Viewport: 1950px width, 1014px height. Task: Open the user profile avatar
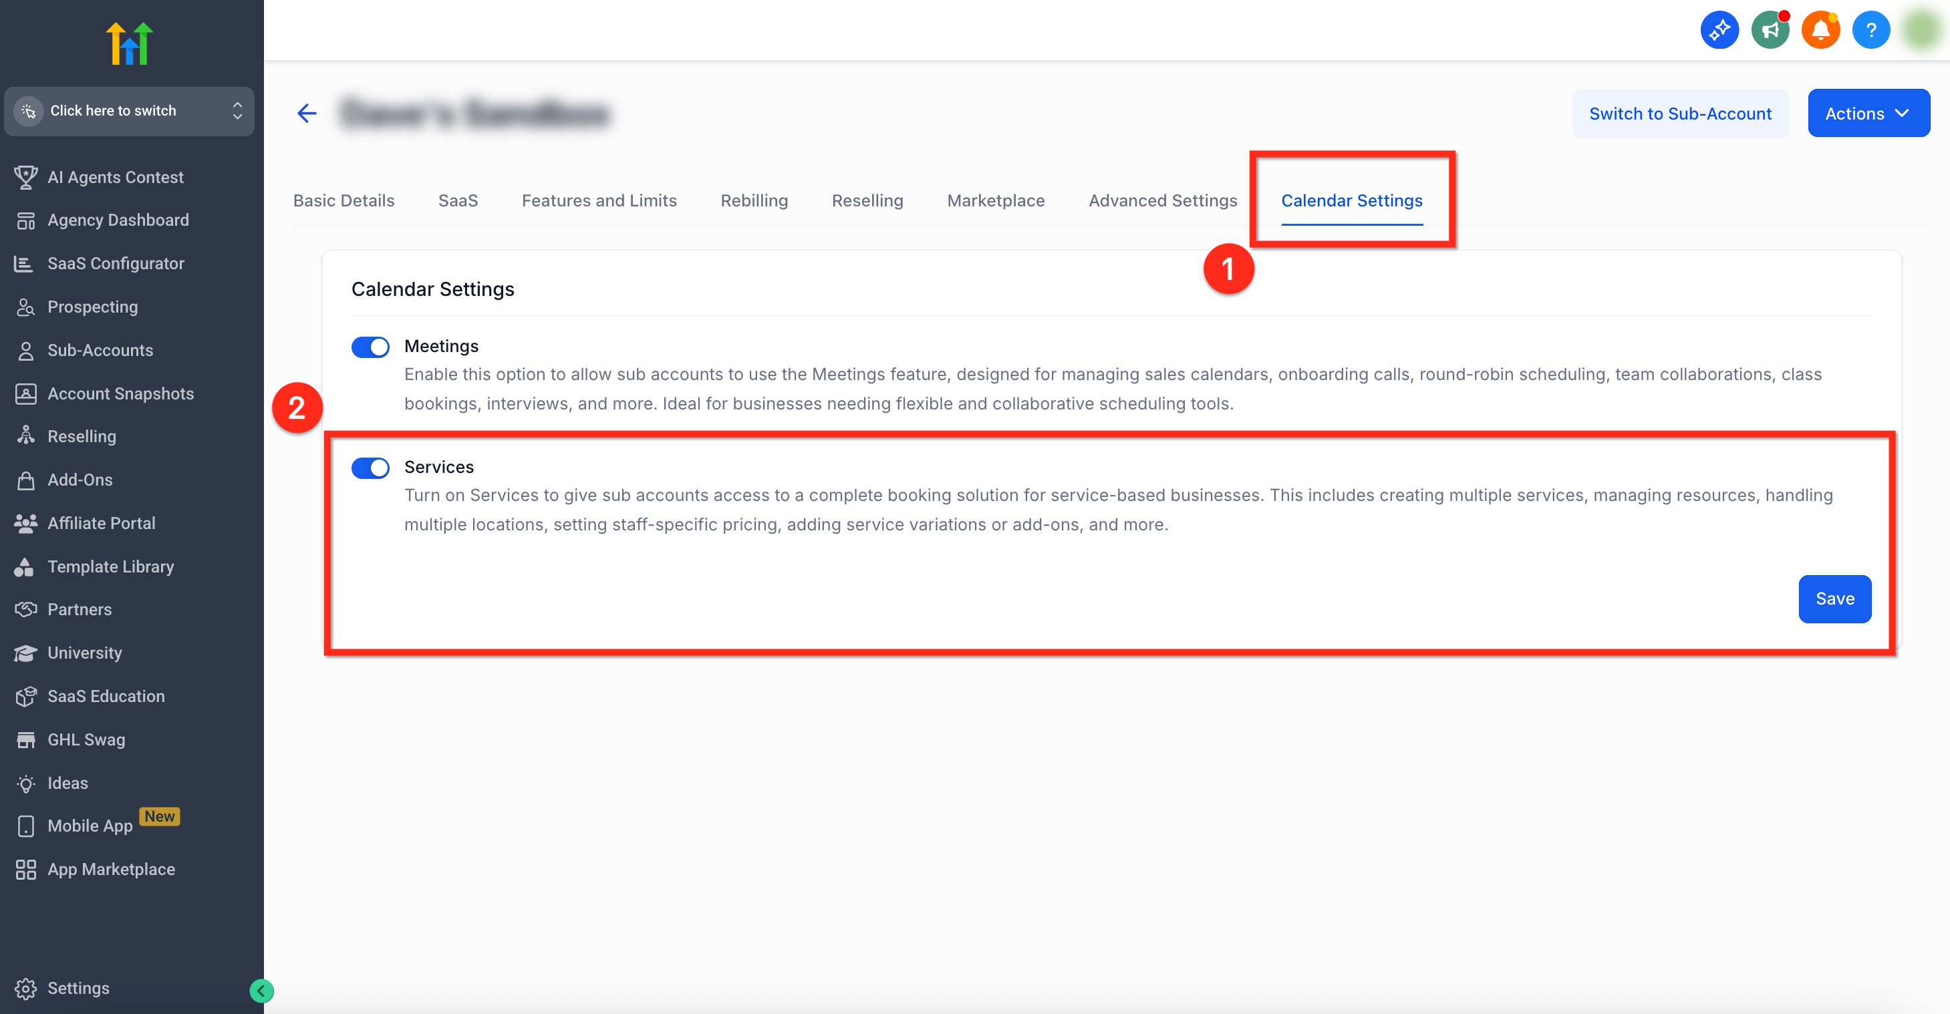(x=1921, y=31)
